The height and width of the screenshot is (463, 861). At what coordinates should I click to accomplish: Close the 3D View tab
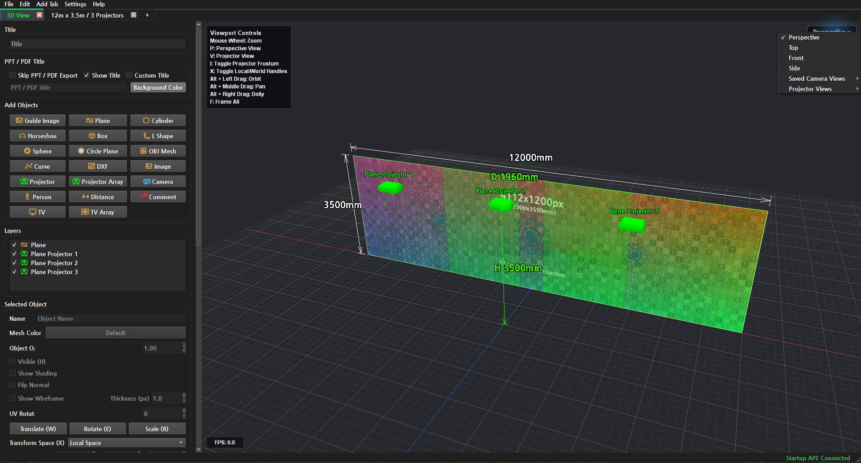[39, 15]
